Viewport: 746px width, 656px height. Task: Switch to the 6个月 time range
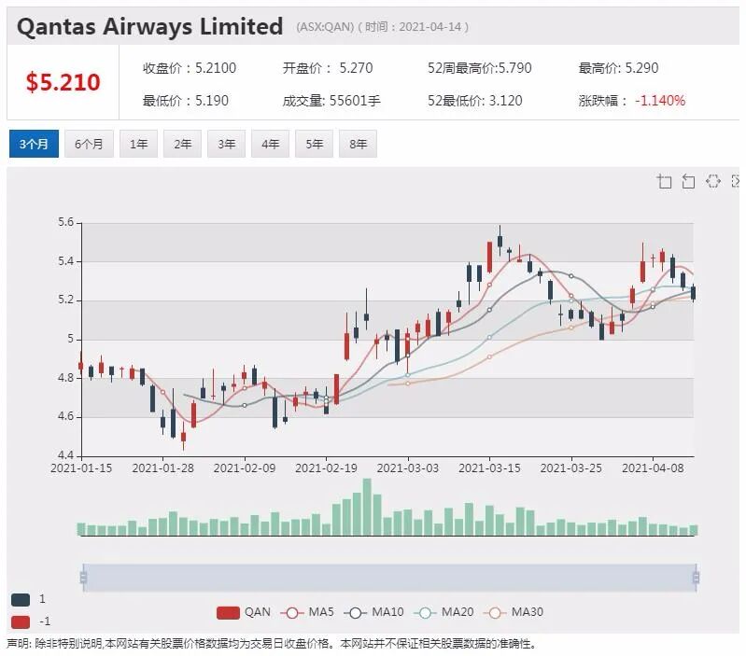[x=89, y=144]
